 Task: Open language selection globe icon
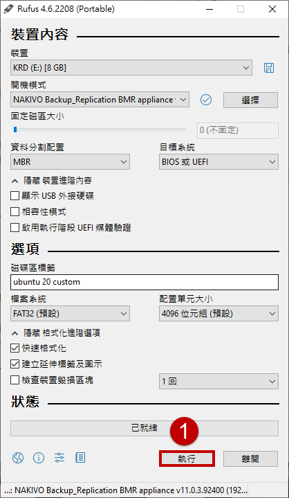(18, 458)
